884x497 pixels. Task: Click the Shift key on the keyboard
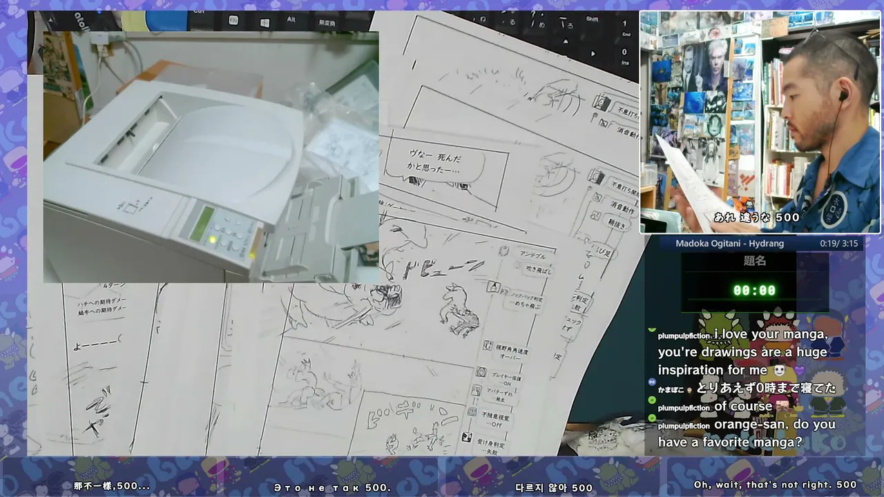pyautogui.click(x=591, y=20)
